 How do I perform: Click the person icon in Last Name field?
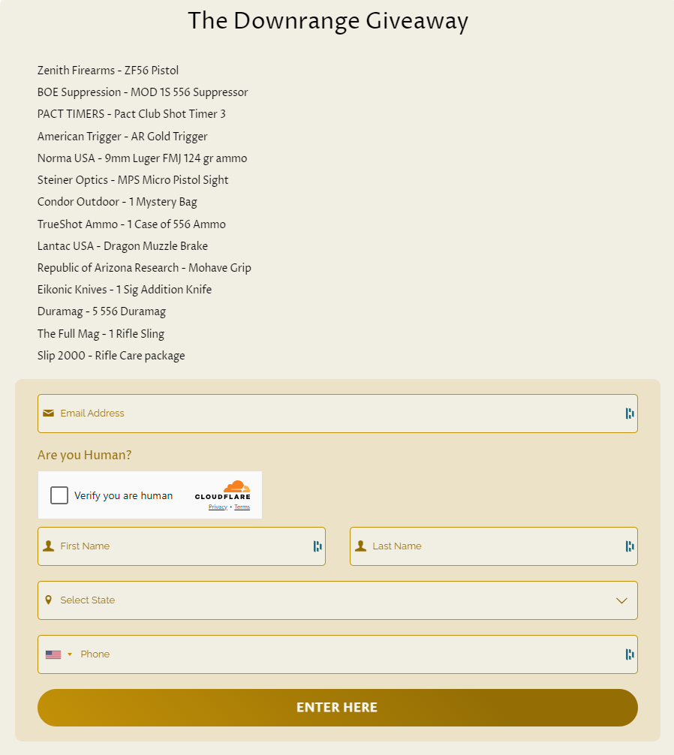[360, 546]
